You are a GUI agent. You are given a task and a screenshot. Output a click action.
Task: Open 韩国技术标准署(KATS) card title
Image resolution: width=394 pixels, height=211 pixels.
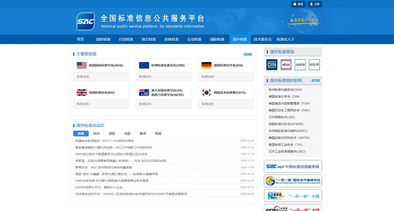coord(230,93)
